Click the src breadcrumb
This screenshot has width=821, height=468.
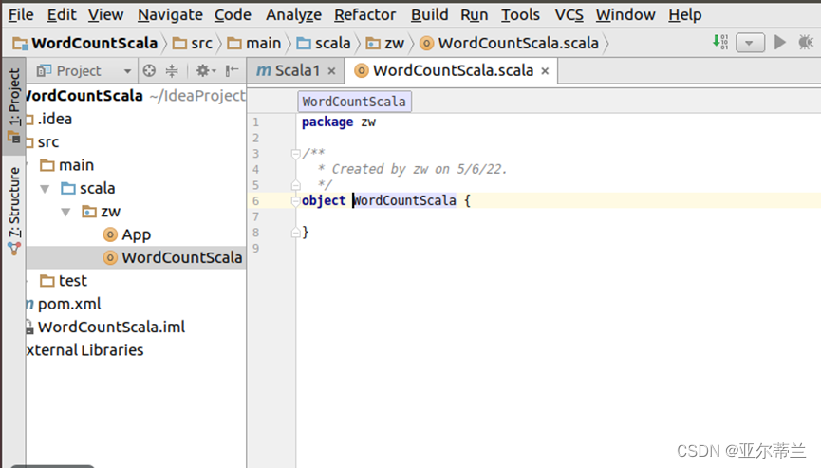(x=193, y=43)
